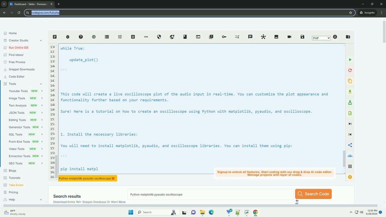Screen dimensions: 386x217
Task: Run the code with green play icon
Action: pyautogui.click(x=350, y=60)
